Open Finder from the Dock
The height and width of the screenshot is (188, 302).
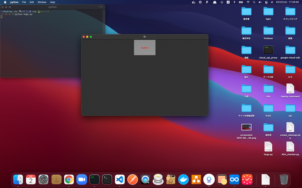pos(18,179)
